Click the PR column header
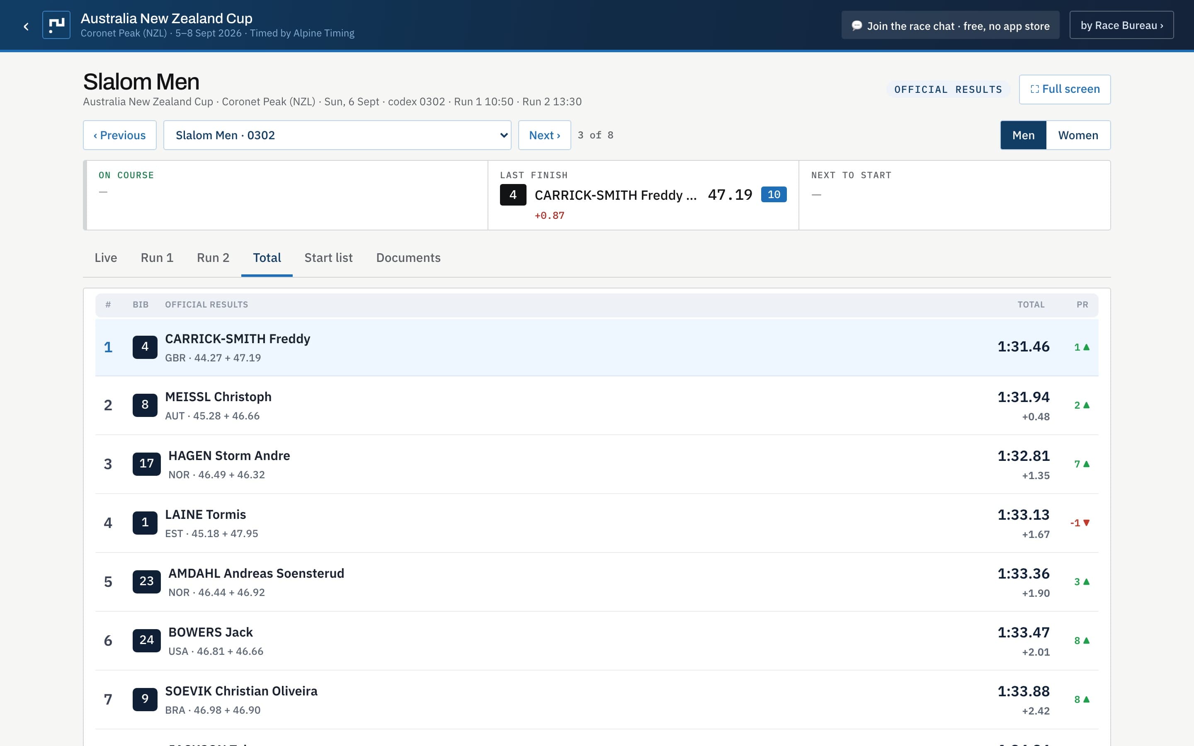The width and height of the screenshot is (1194, 746). [x=1082, y=305]
